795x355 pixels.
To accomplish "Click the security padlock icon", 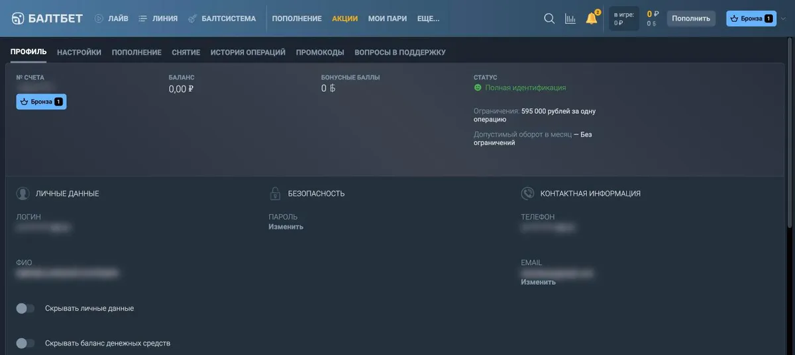I will pyautogui.click(x=275, y=194).
